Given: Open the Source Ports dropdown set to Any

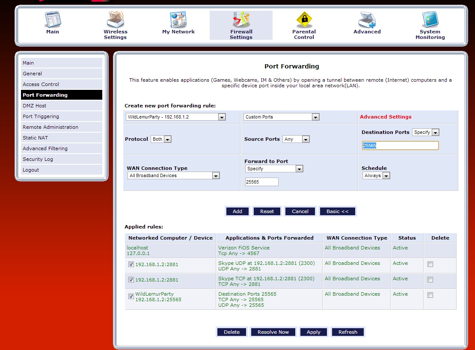Looking at the screenshot, I should coord(296,139).
